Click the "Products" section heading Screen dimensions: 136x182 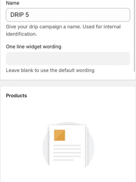coord(16,96)
